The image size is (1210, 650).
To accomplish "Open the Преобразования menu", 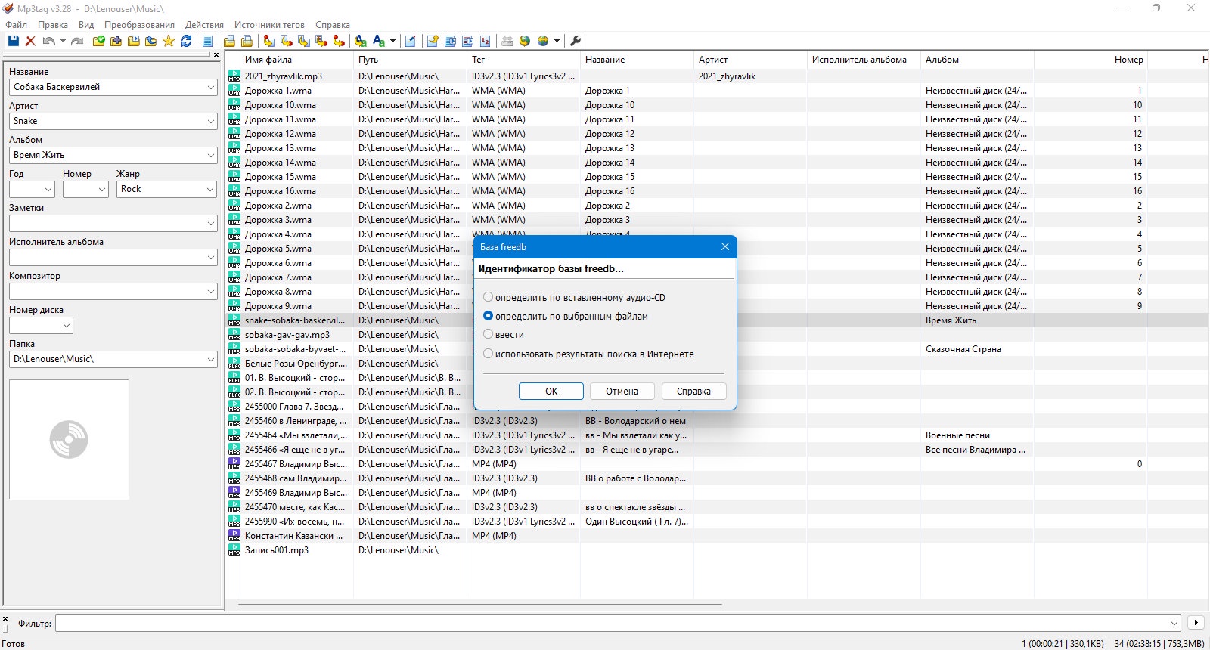I will click(x=139, y=25).
